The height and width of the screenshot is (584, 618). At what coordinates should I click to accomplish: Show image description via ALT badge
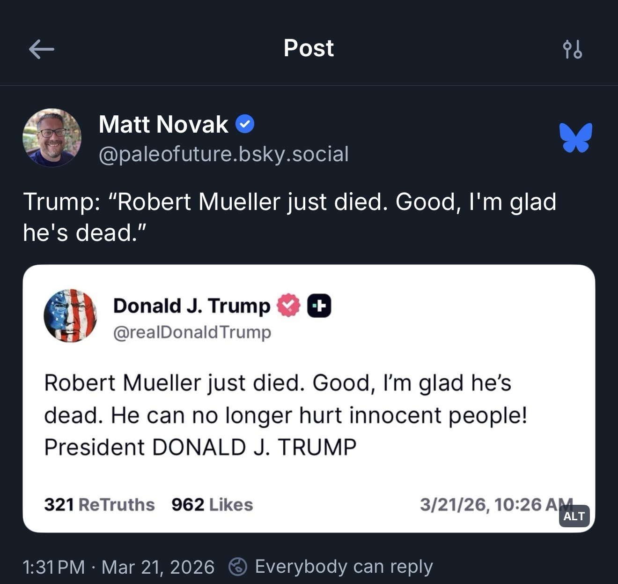coord(574,516)
